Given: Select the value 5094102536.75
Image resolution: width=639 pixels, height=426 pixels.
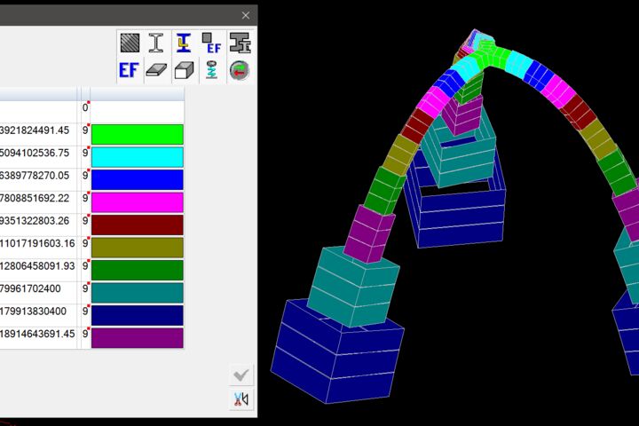Looking at the screenshot, I should (35, 153).
